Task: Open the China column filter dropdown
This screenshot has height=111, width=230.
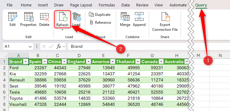Action: click(64, 62)
